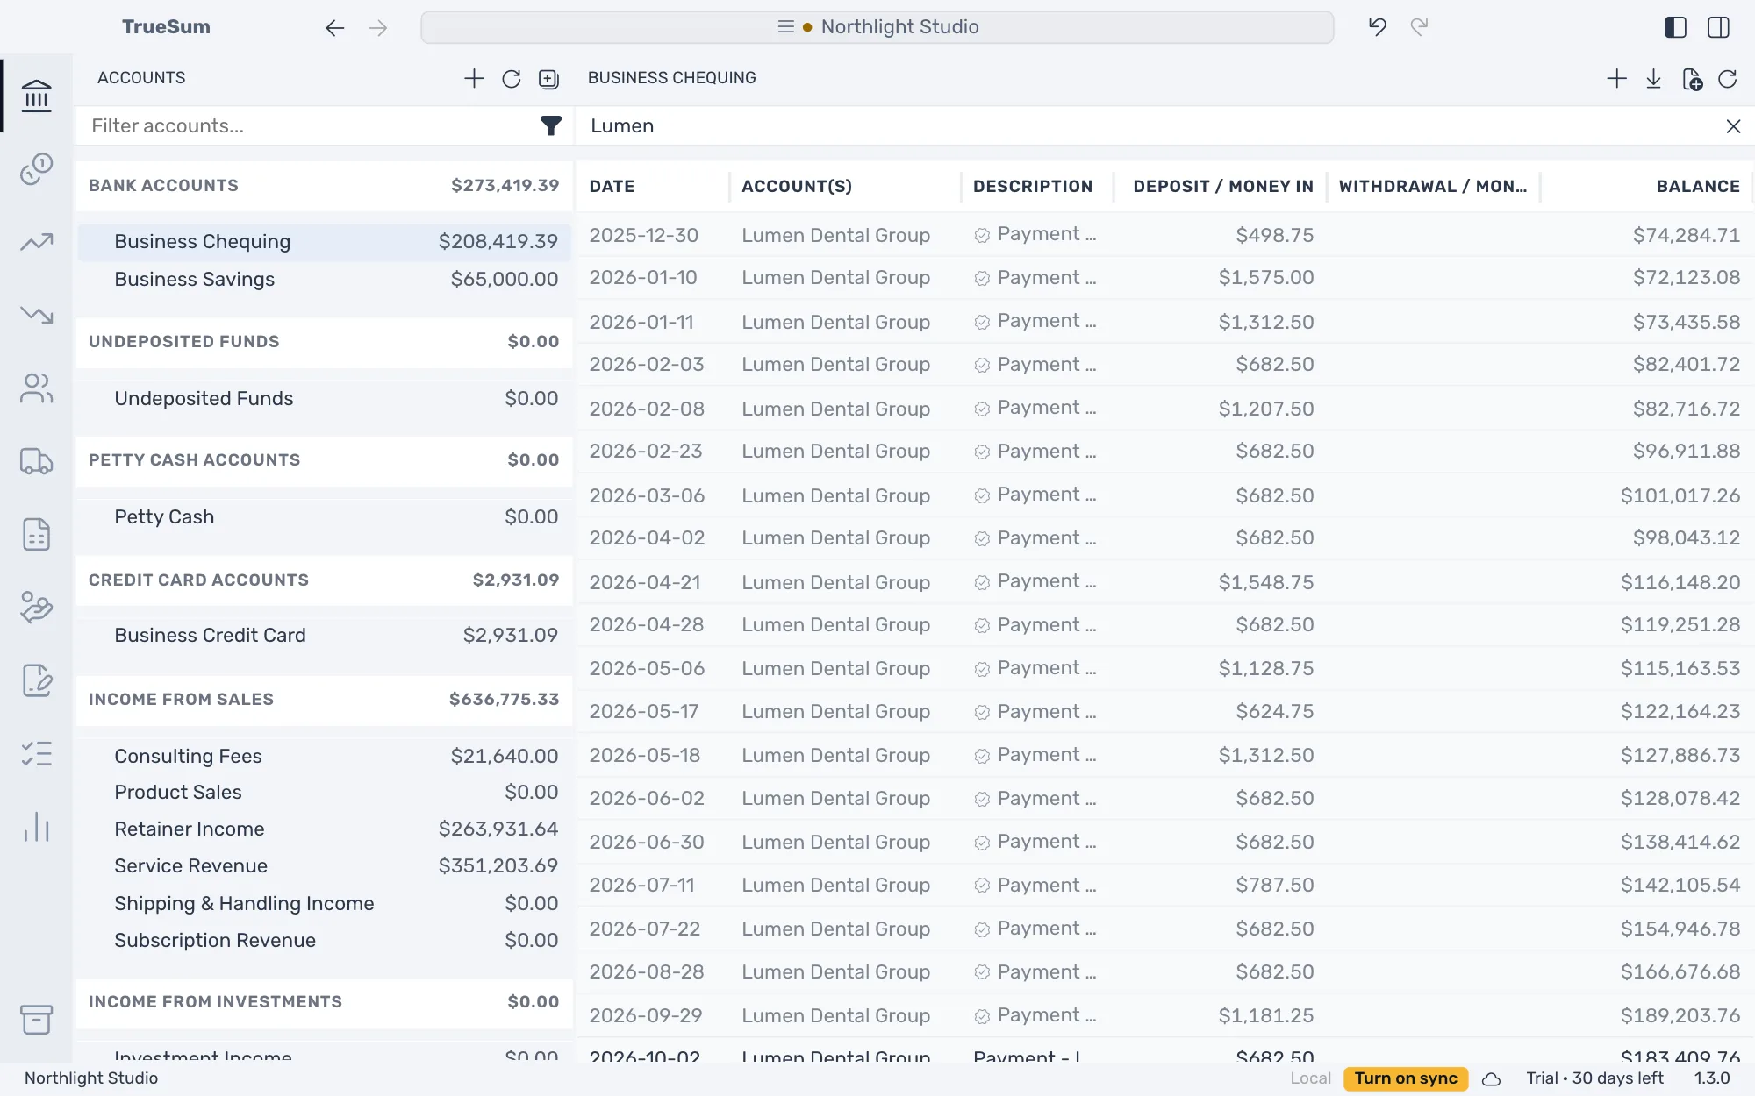Screen dimensions: 1755x1096
Task: Clear the Lumen search with X
Action: point(1733,126)
